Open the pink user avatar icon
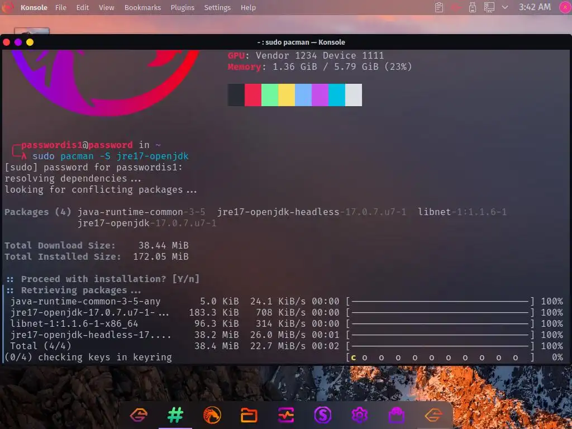 pyautogui.click(x=565, y=7)
